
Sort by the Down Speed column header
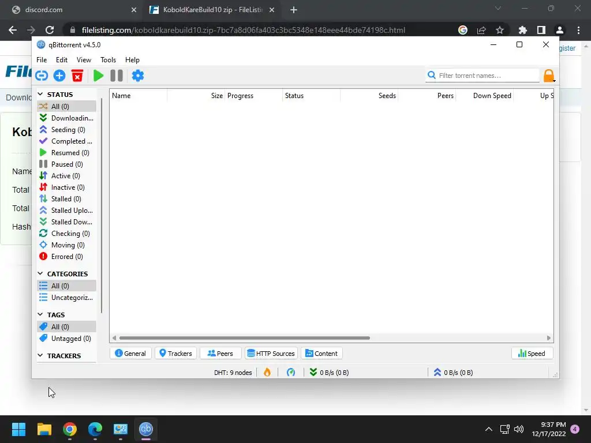[485, 96]
